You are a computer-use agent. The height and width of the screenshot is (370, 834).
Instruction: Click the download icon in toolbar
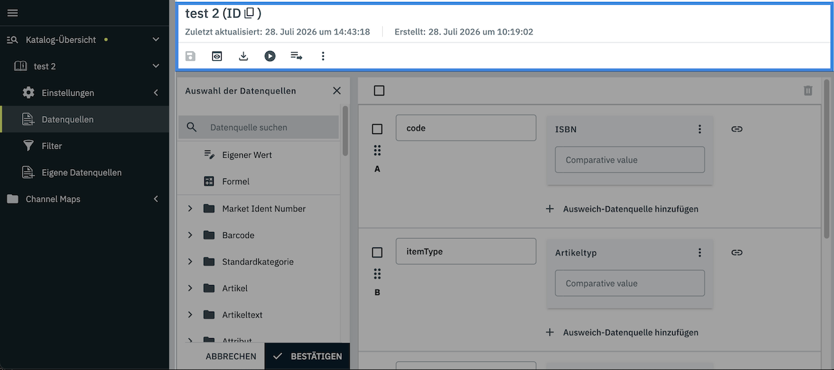click(243, 56)
